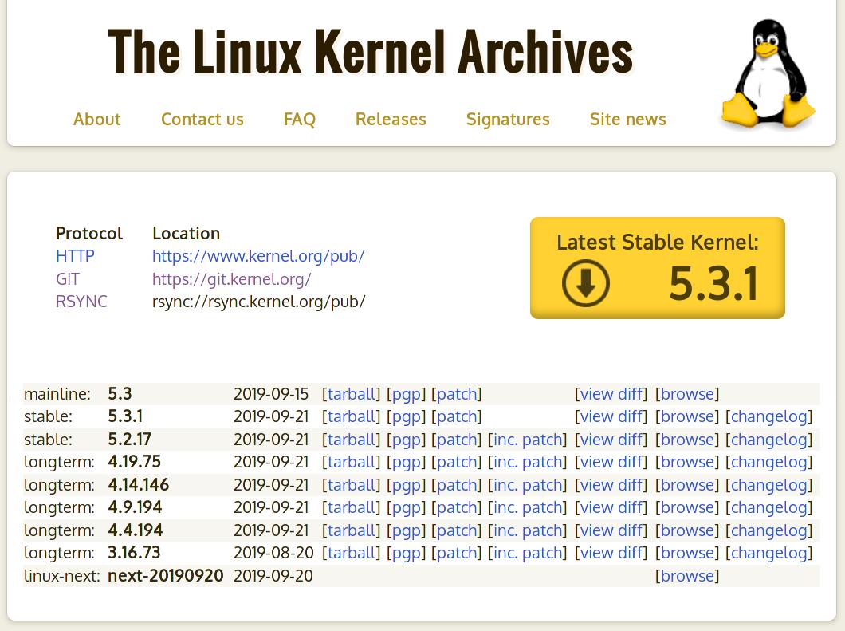
Task: Open patch for 4.14.146
Action: click(x=457, y=485)
